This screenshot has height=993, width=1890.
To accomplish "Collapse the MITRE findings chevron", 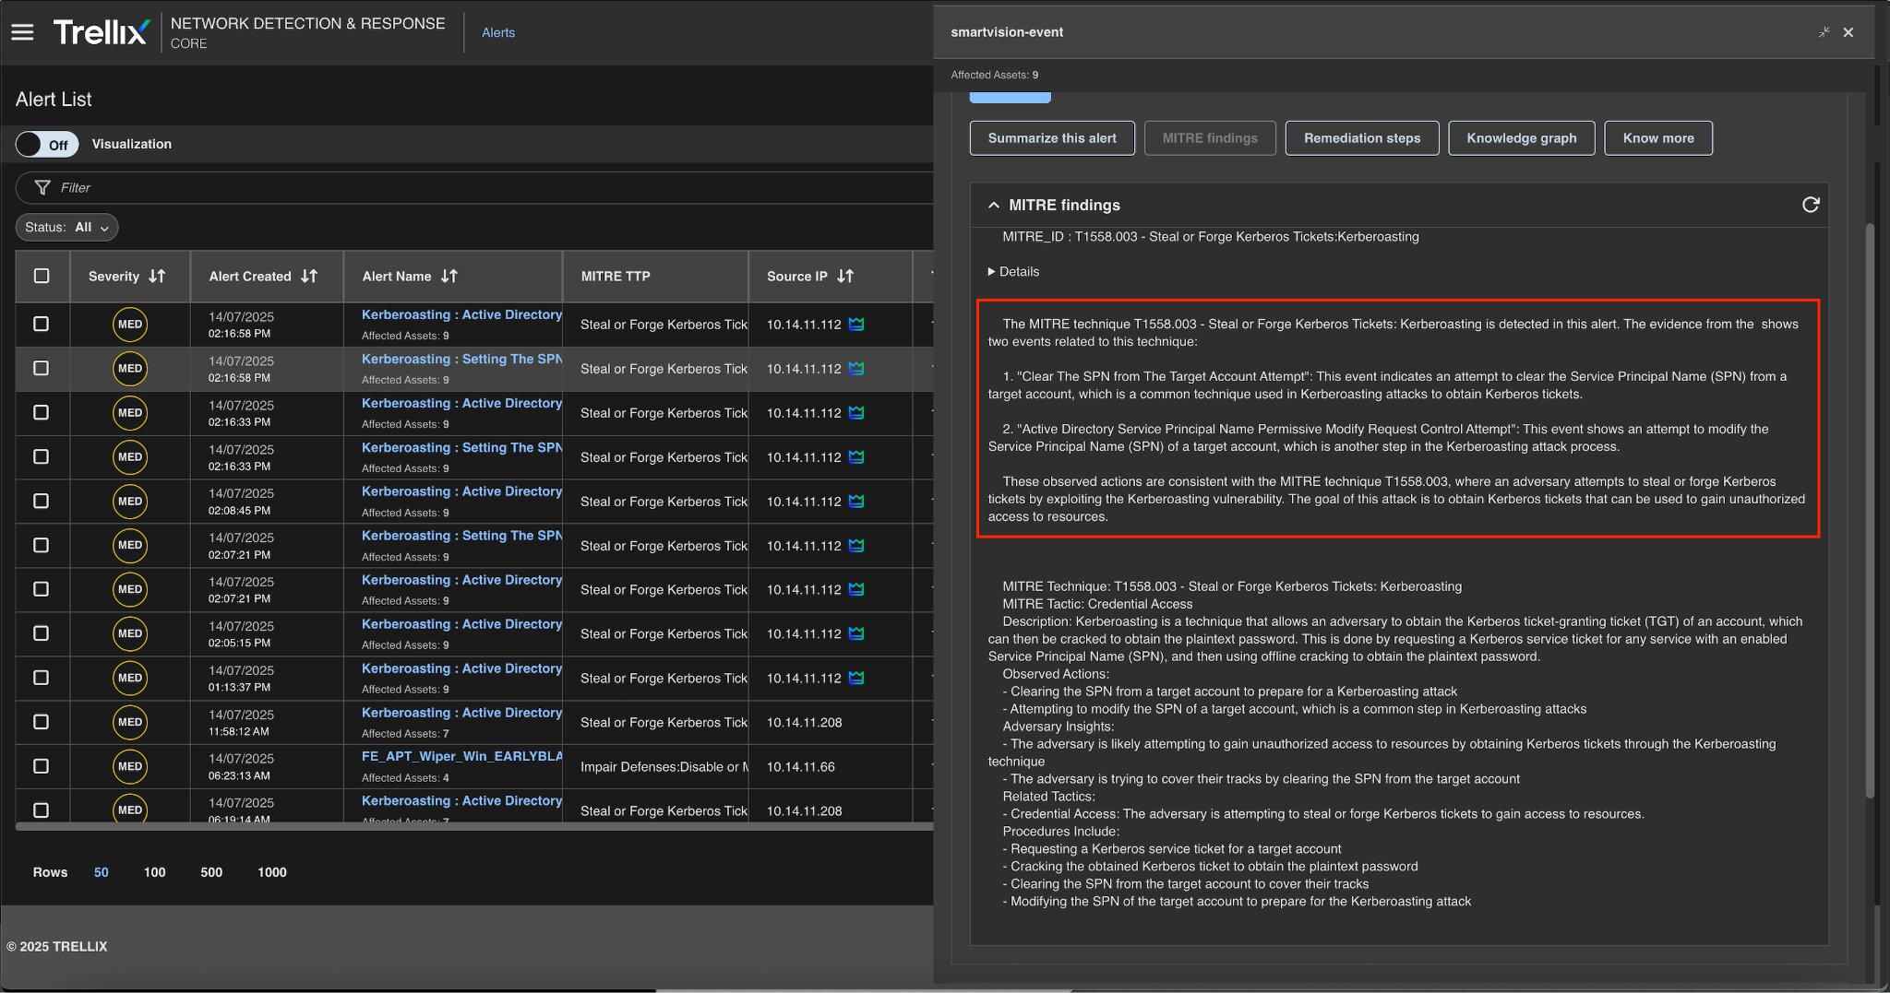I will [994, 205].
